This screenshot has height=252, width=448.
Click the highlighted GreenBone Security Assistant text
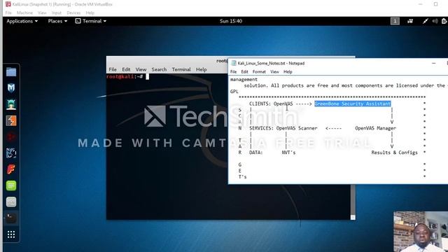[x=353, y=104]
